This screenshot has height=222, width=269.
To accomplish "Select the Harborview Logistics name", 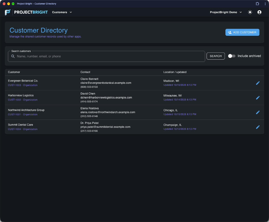I will (21, 95).
